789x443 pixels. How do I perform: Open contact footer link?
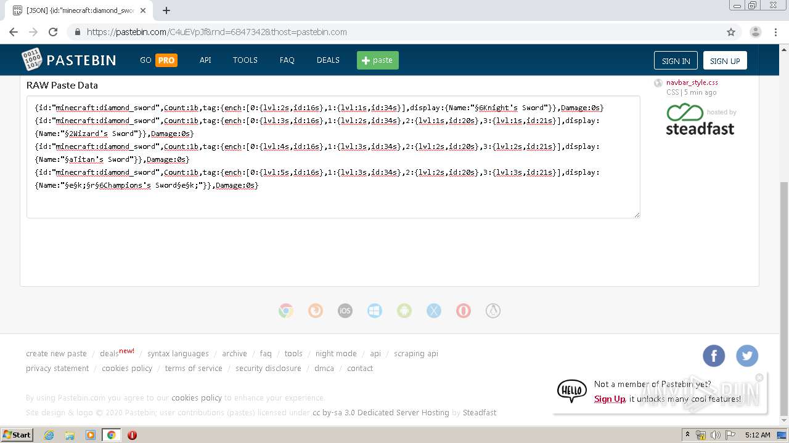pos(360,369)
